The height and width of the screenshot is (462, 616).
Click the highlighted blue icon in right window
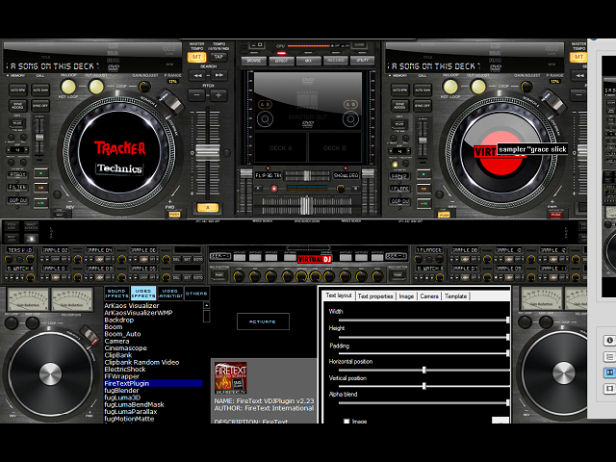point(609,372)
